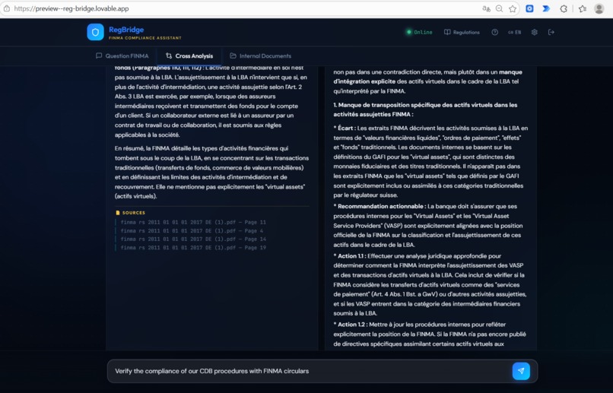Select the Cross Analysis tab
The image size is (613, 393).
(x=189, y=55)
